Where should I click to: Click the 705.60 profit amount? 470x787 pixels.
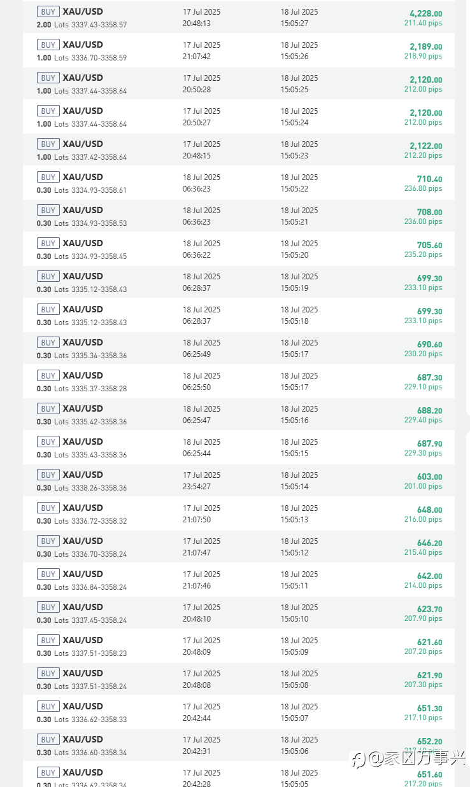(429, 245)
